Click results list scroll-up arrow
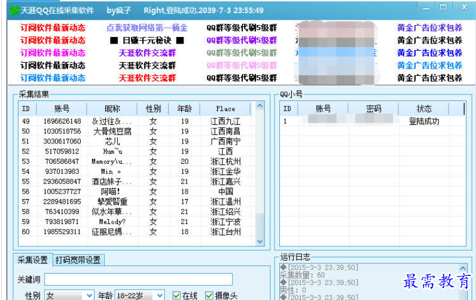The height and width of the screenshot is (300, 476). point(260,106)
